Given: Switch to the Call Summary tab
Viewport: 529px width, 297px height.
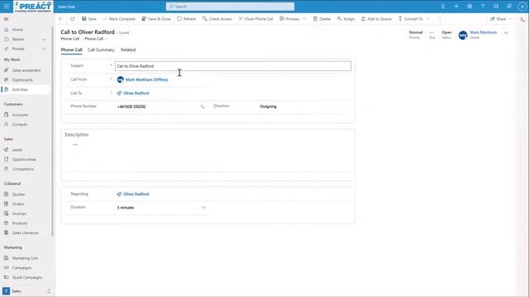Looking at the screenshot, I should (101, 49).
